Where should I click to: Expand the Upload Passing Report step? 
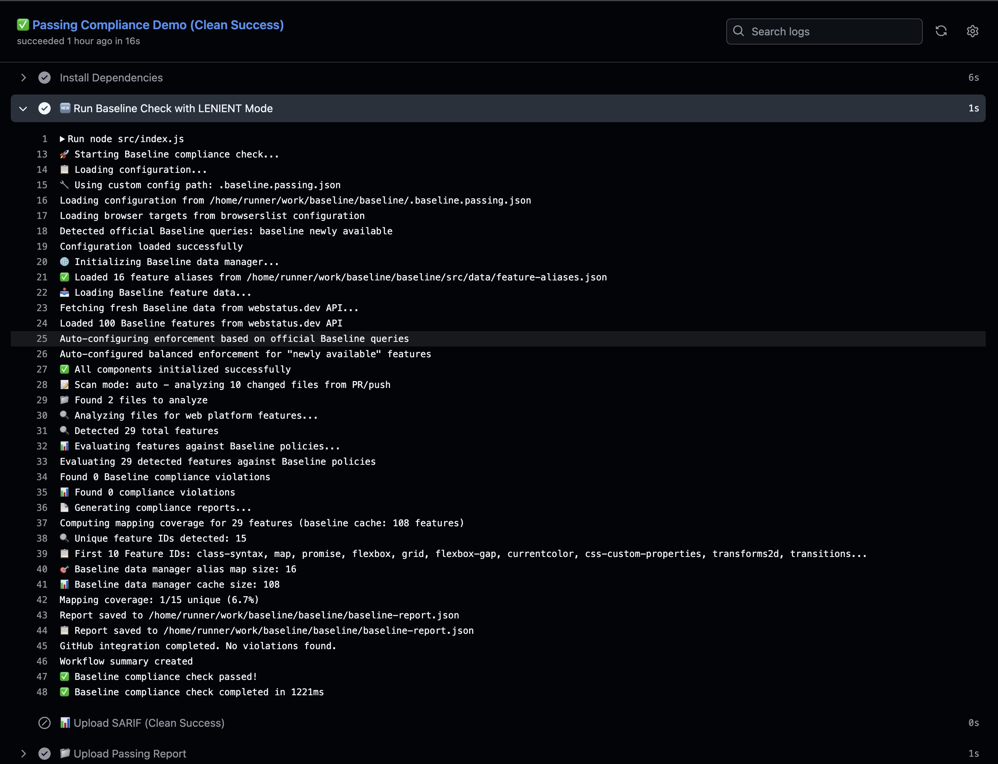[x=23, y=754]
